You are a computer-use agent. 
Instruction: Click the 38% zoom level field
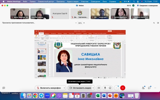tap(80, 23)
